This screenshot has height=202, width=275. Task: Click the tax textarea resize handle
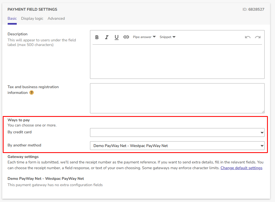[263, 111]
